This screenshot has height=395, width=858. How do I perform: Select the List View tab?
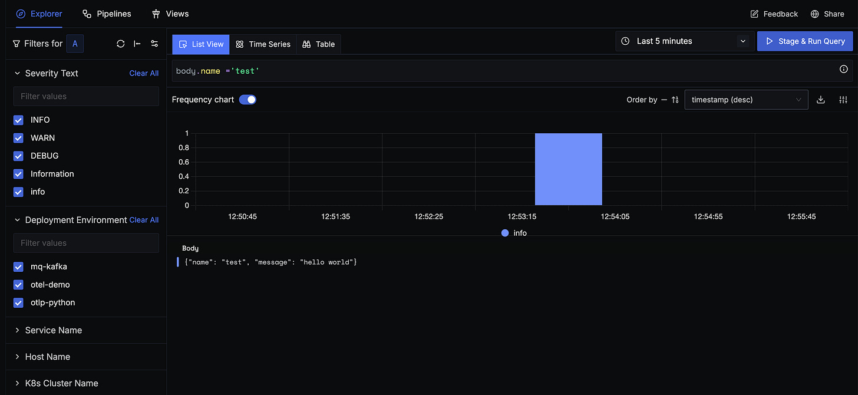pyautogui.click(x=201, y=44)
